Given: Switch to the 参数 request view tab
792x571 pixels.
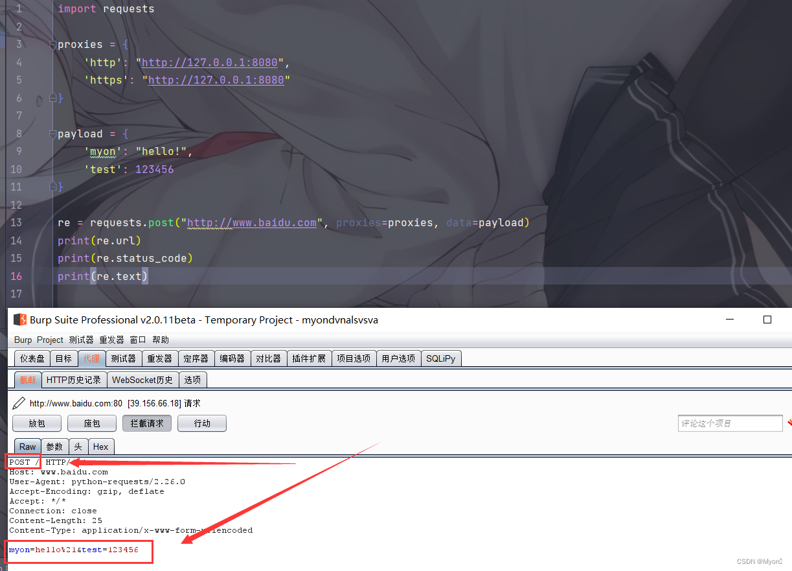Looking at the screenshot, I should (54, 447).
